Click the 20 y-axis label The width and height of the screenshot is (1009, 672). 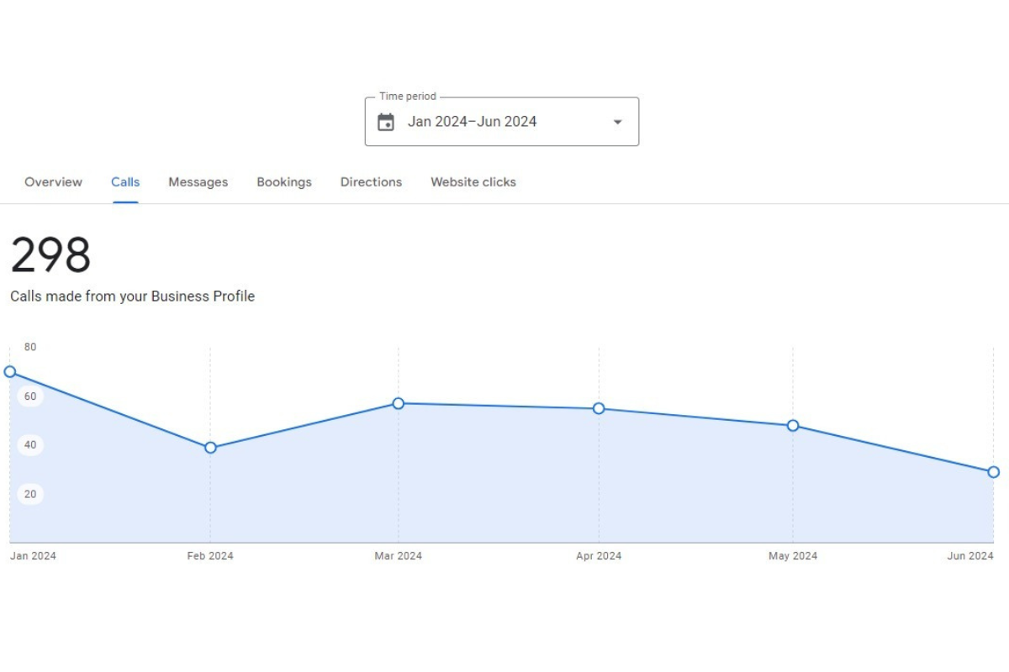30,494
